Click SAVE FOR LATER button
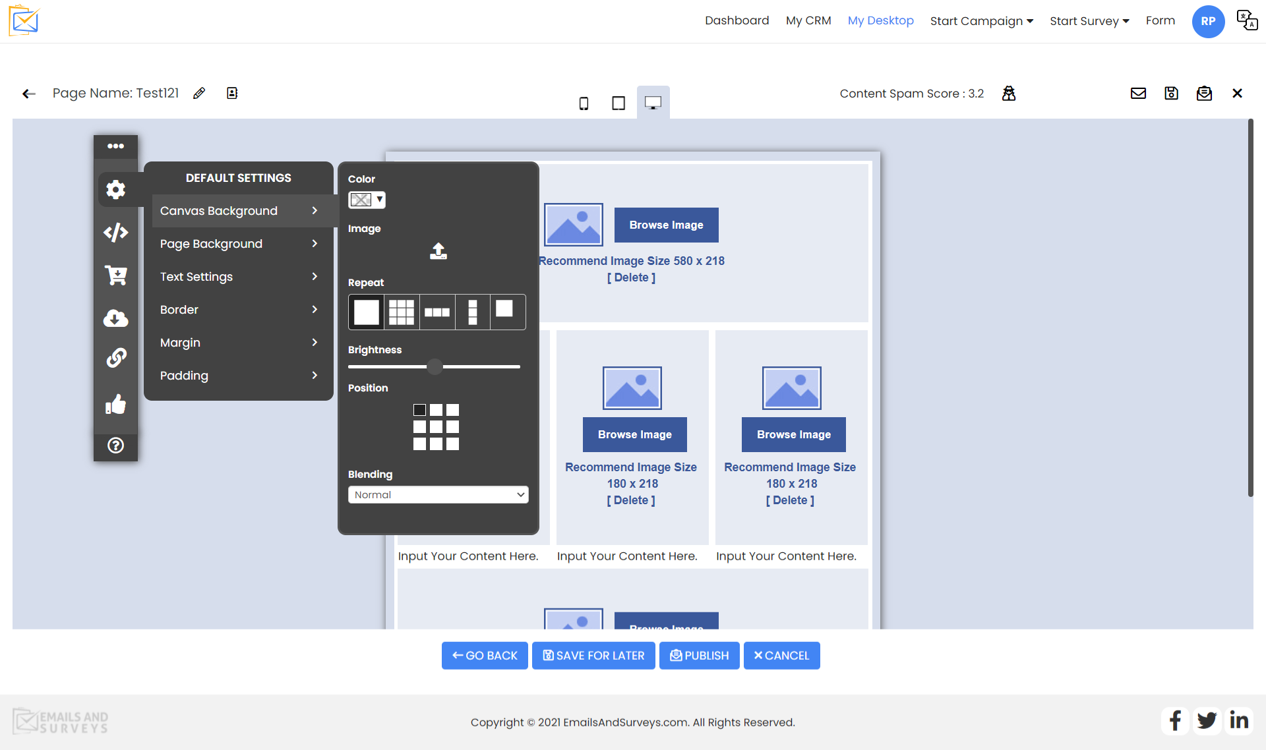Viewport: 1266px width, 750px height. pyautogui.click(x=593, y=655)
